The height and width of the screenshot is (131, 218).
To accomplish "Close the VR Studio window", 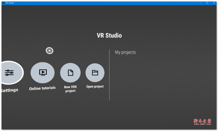I will pyautogui.click(x=214, y=3).
